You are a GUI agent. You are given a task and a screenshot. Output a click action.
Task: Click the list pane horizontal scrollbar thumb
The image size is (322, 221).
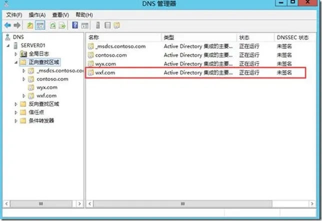pyautogui.click(x=183, y=203)
